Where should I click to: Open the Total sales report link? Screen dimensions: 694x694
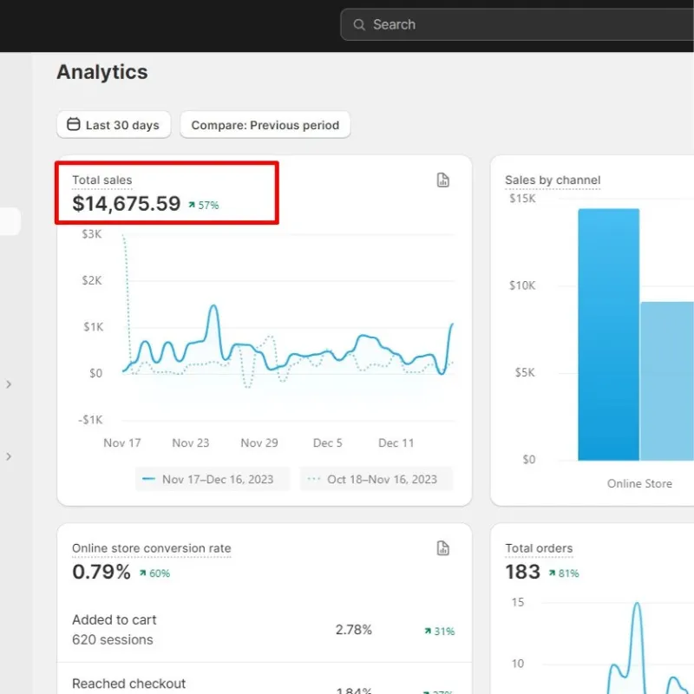[x=102, y=180]
